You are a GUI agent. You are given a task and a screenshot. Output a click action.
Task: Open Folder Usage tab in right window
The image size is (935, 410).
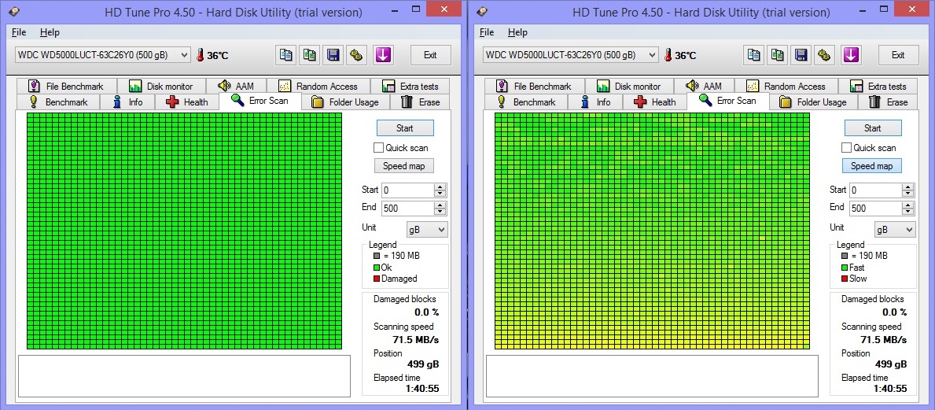(814, 102)
